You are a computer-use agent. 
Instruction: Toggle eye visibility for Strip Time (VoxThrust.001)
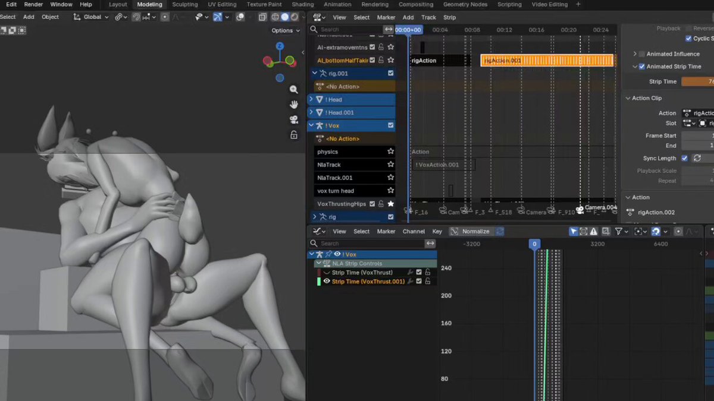[x=327, y=282]
